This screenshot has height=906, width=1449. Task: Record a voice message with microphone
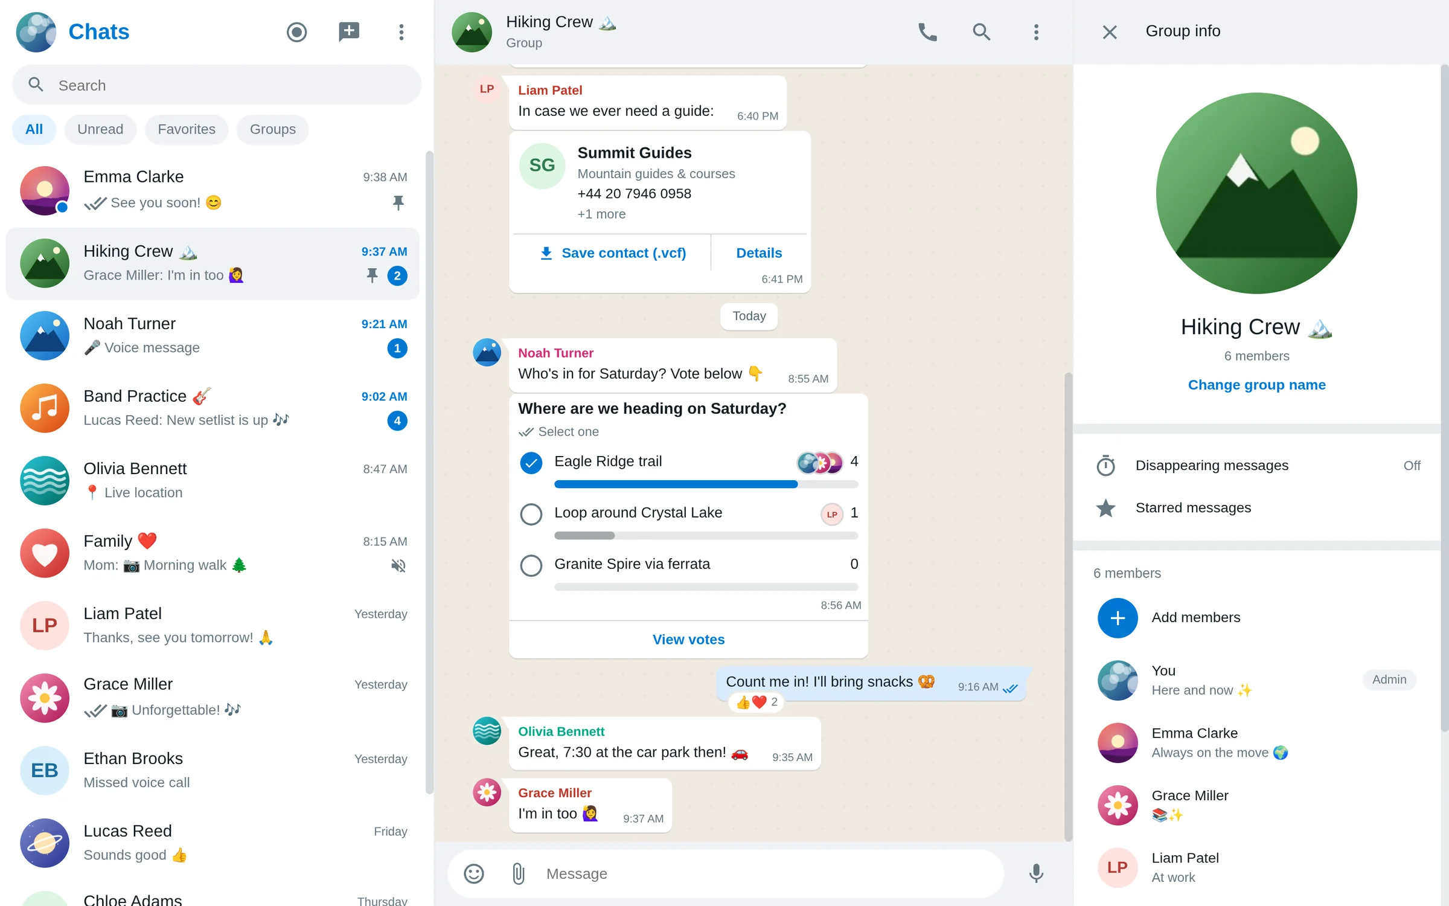pyautogui.click(x=1036, y=873)
